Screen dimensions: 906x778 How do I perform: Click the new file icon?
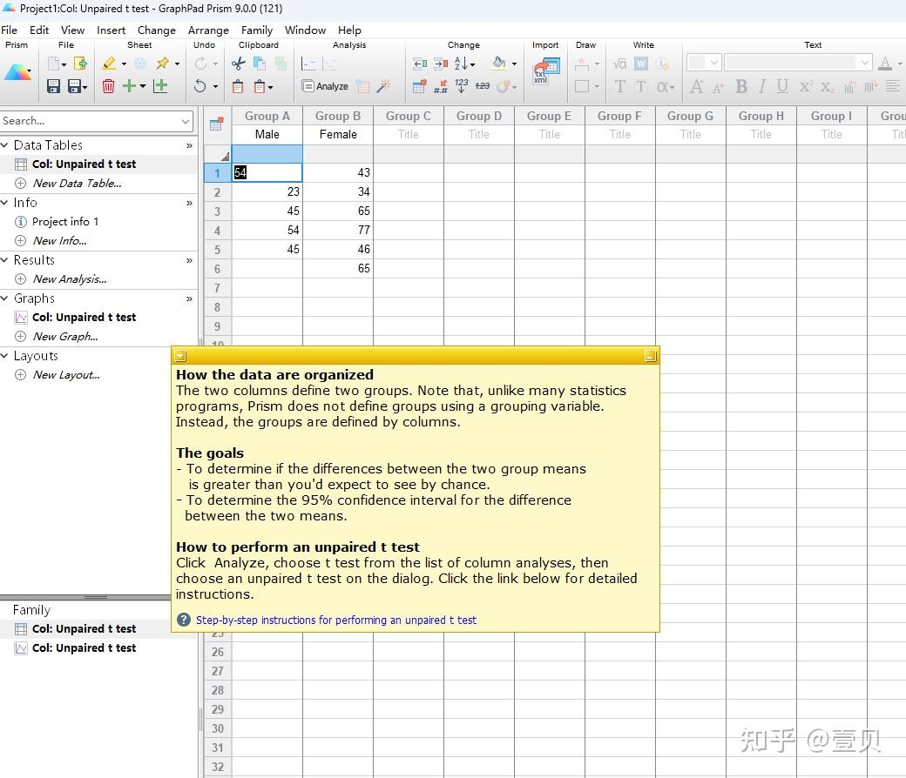coord(53,64)
